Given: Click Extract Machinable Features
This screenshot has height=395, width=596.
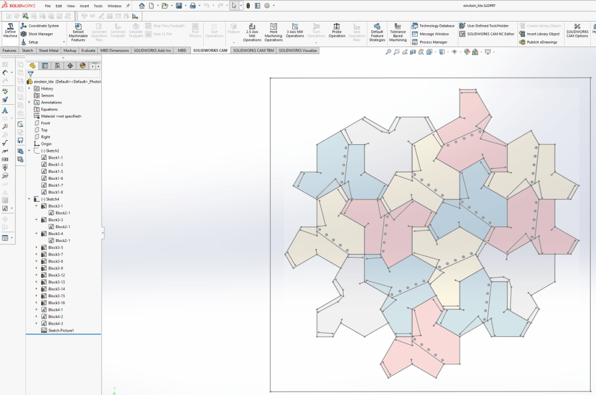Looking at the screenshot, I should [78, 33].
